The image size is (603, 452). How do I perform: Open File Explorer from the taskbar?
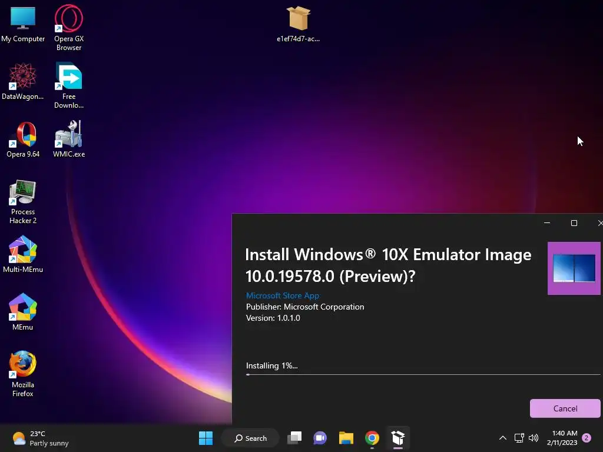pos(346,438)
